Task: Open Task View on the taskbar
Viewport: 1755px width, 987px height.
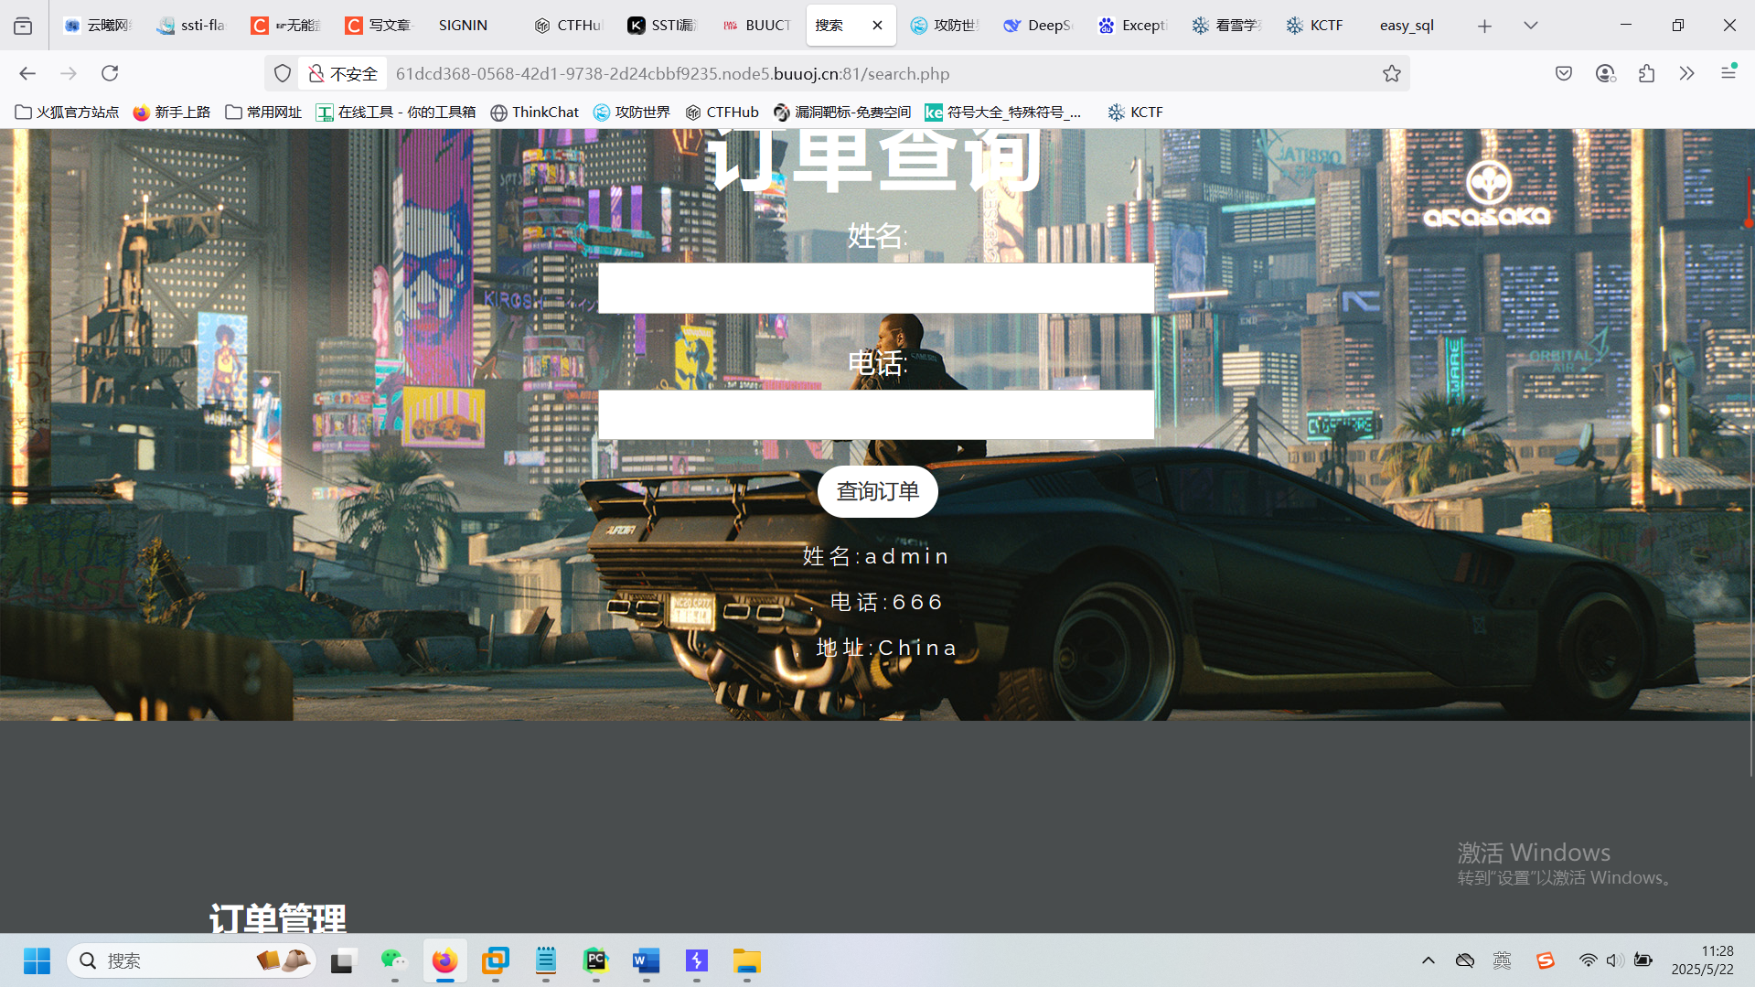Action: 342,960
